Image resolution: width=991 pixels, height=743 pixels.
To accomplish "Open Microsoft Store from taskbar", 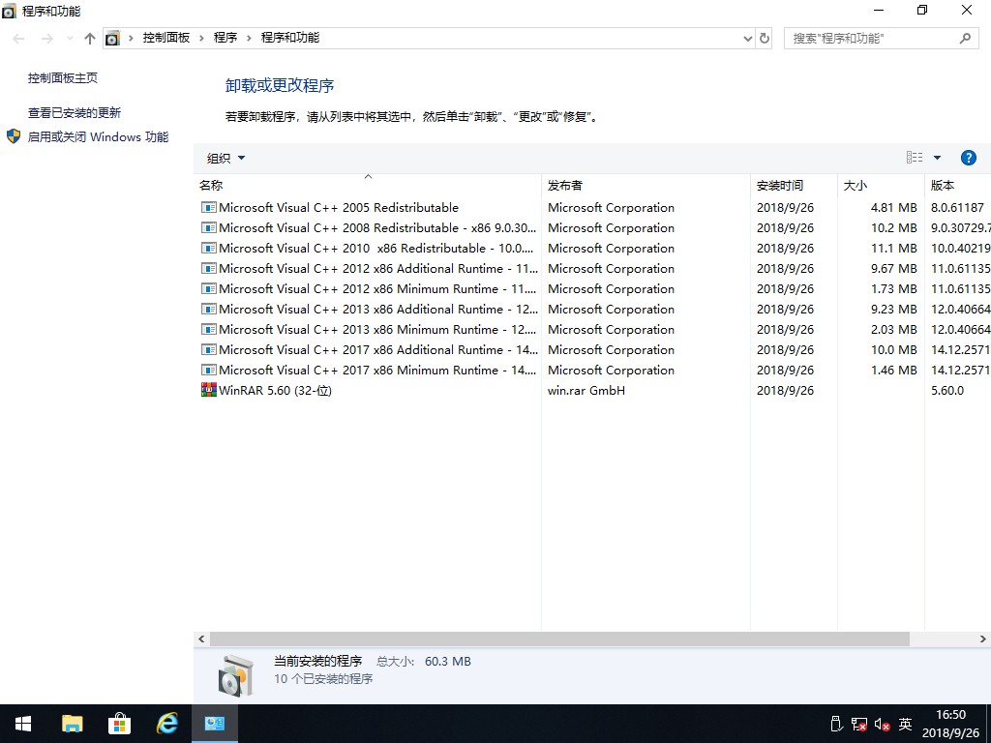I will pos(119,724).
